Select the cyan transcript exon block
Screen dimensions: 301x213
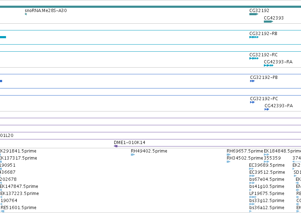pyautogui.click(x=3, y=37)
